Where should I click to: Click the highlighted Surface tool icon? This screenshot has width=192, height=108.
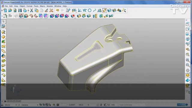point(104,10)
